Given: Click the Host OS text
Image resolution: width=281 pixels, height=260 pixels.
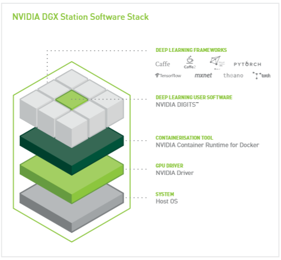Looking at the screenshot, I should pyautogui.click(x=167, y=201).
